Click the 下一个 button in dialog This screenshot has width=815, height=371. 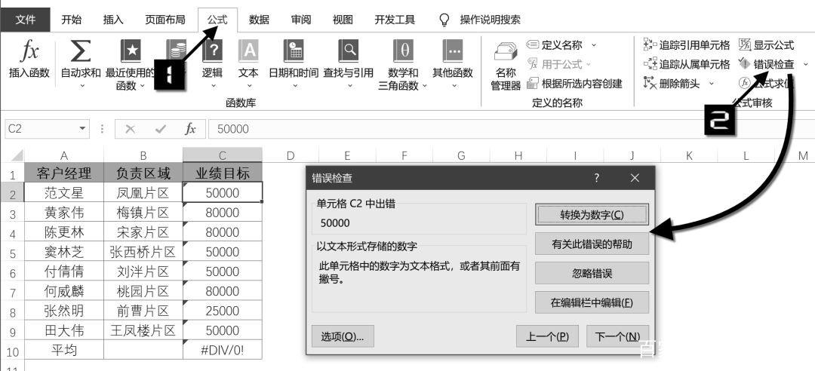pyautogui.click(x=617, y=336)
